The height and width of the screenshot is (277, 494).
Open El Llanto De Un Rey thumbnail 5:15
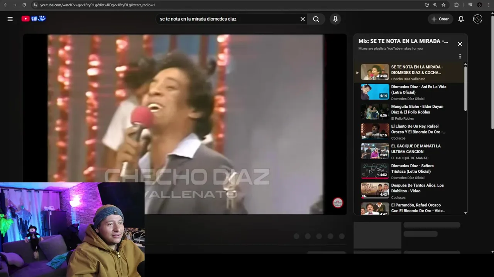tap(375, 131)
